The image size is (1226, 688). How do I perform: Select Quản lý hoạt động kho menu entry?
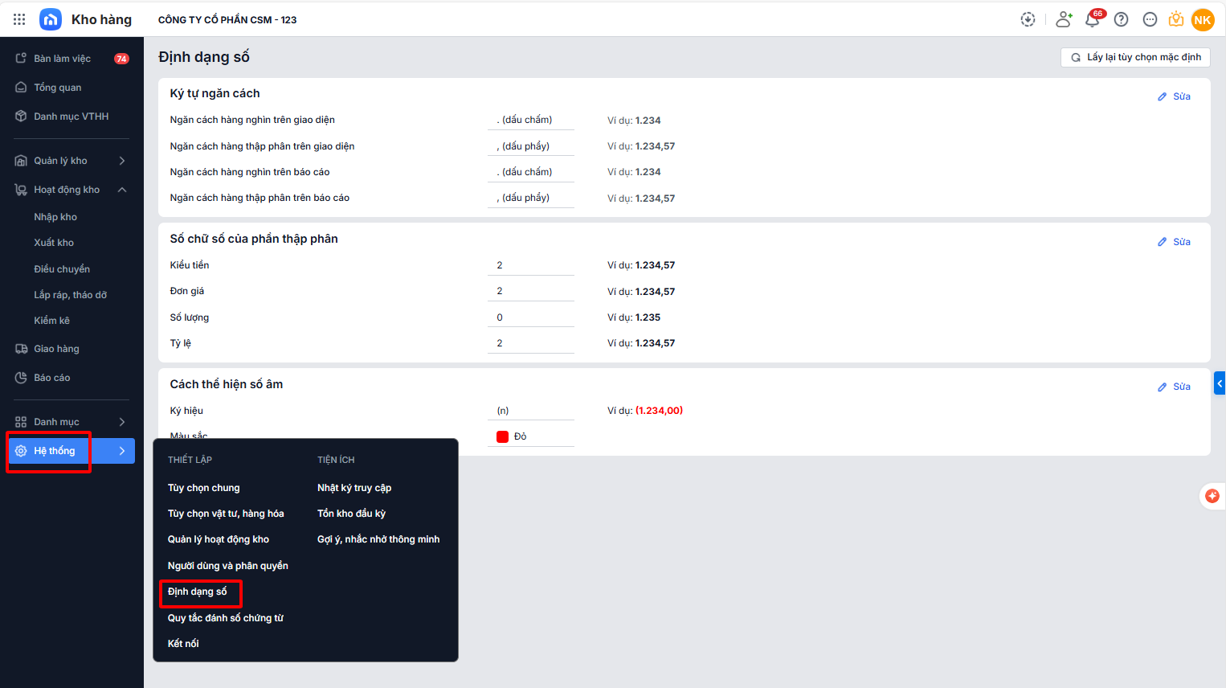click(219, 539)
